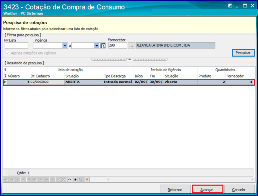Jump to next page in grid navigator
The image size is (258, 196).
[x=29, y=180]
